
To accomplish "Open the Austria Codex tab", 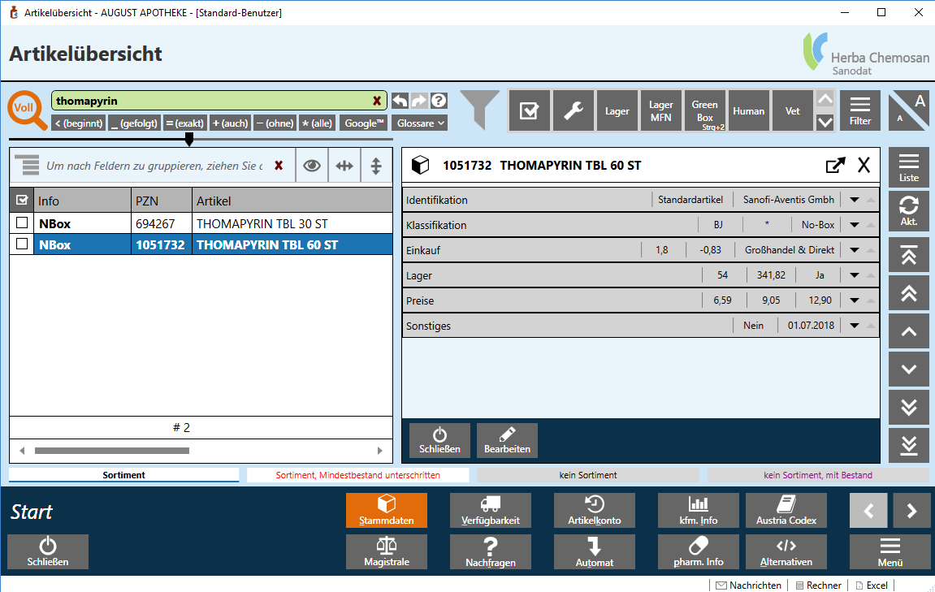I will (786, 510).
